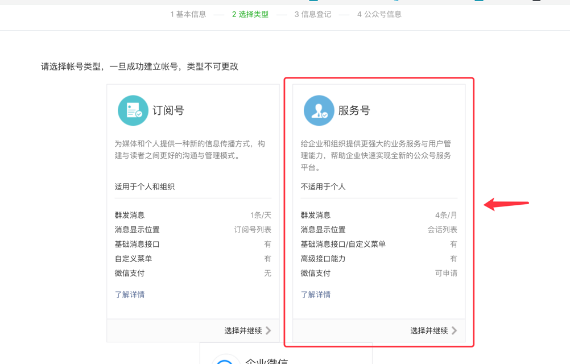
Task: Click the 会话列表 value
Action: click(x=443, y=230)
